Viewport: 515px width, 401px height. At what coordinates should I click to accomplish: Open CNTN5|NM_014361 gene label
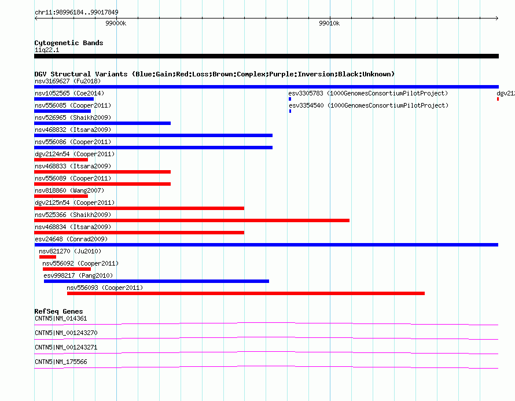coord(61,319)
